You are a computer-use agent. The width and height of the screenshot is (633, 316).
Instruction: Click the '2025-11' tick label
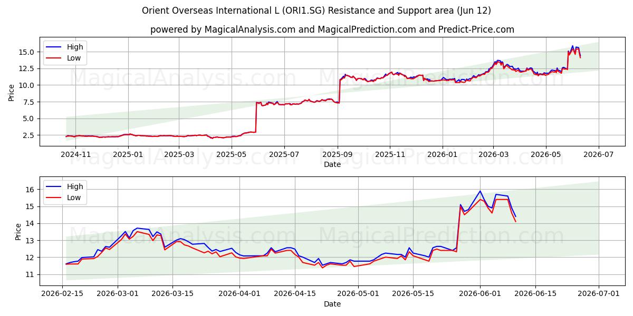click(390, 154)
